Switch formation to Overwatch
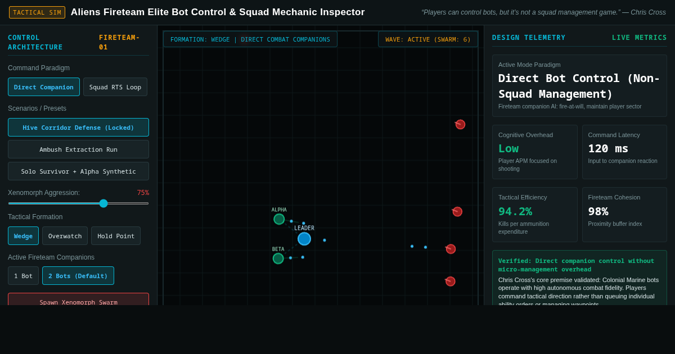This screenshot has width=675, height=354. click(x=65, y=236)
